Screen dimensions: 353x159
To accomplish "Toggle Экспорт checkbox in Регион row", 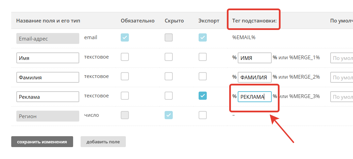I will pos(203,115).
